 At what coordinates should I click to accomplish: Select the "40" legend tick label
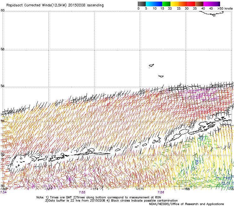pyautogui.click(x=203, y=9)
